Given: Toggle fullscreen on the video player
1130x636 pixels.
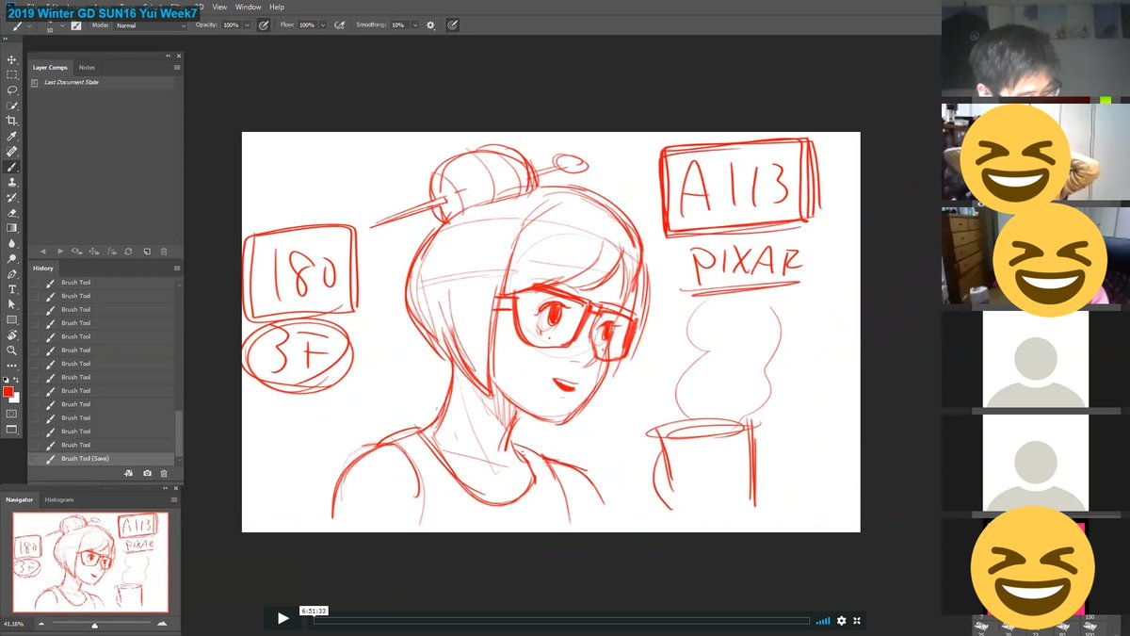Looking at the screenshot, I should (x=856, y=621).
